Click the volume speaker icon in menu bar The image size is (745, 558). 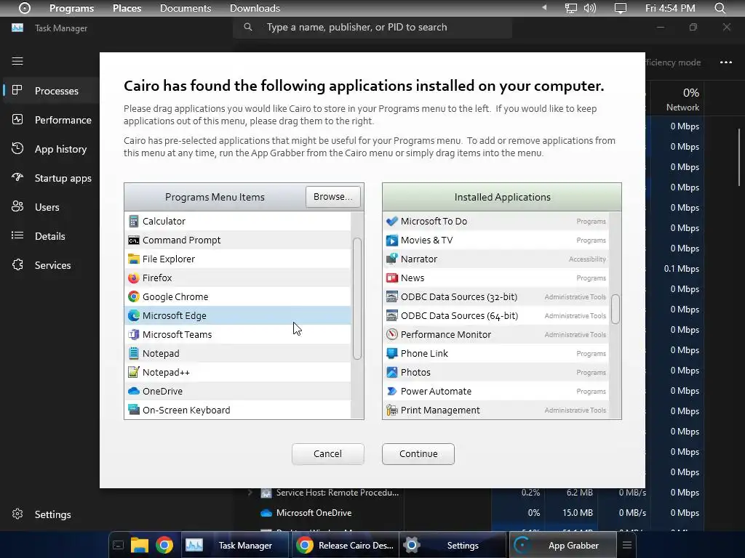tap(589, 8)
